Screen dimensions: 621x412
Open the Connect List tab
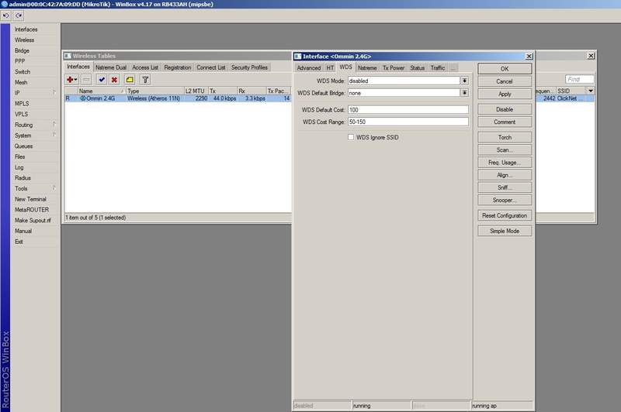[210, 67]
